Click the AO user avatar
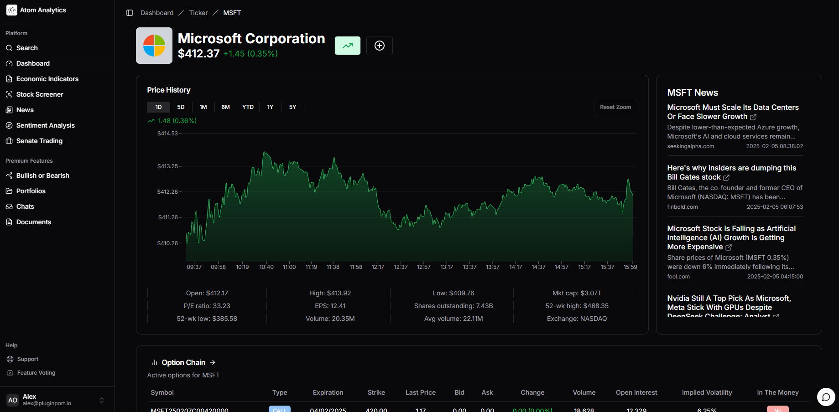The width and height of the screenshot is (839, 412). click(x=13, y=400)
